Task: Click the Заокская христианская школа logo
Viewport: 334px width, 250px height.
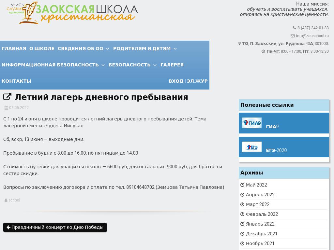Action: (72, 13)
